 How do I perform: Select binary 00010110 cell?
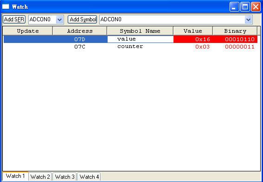click(x=235, y=39)
